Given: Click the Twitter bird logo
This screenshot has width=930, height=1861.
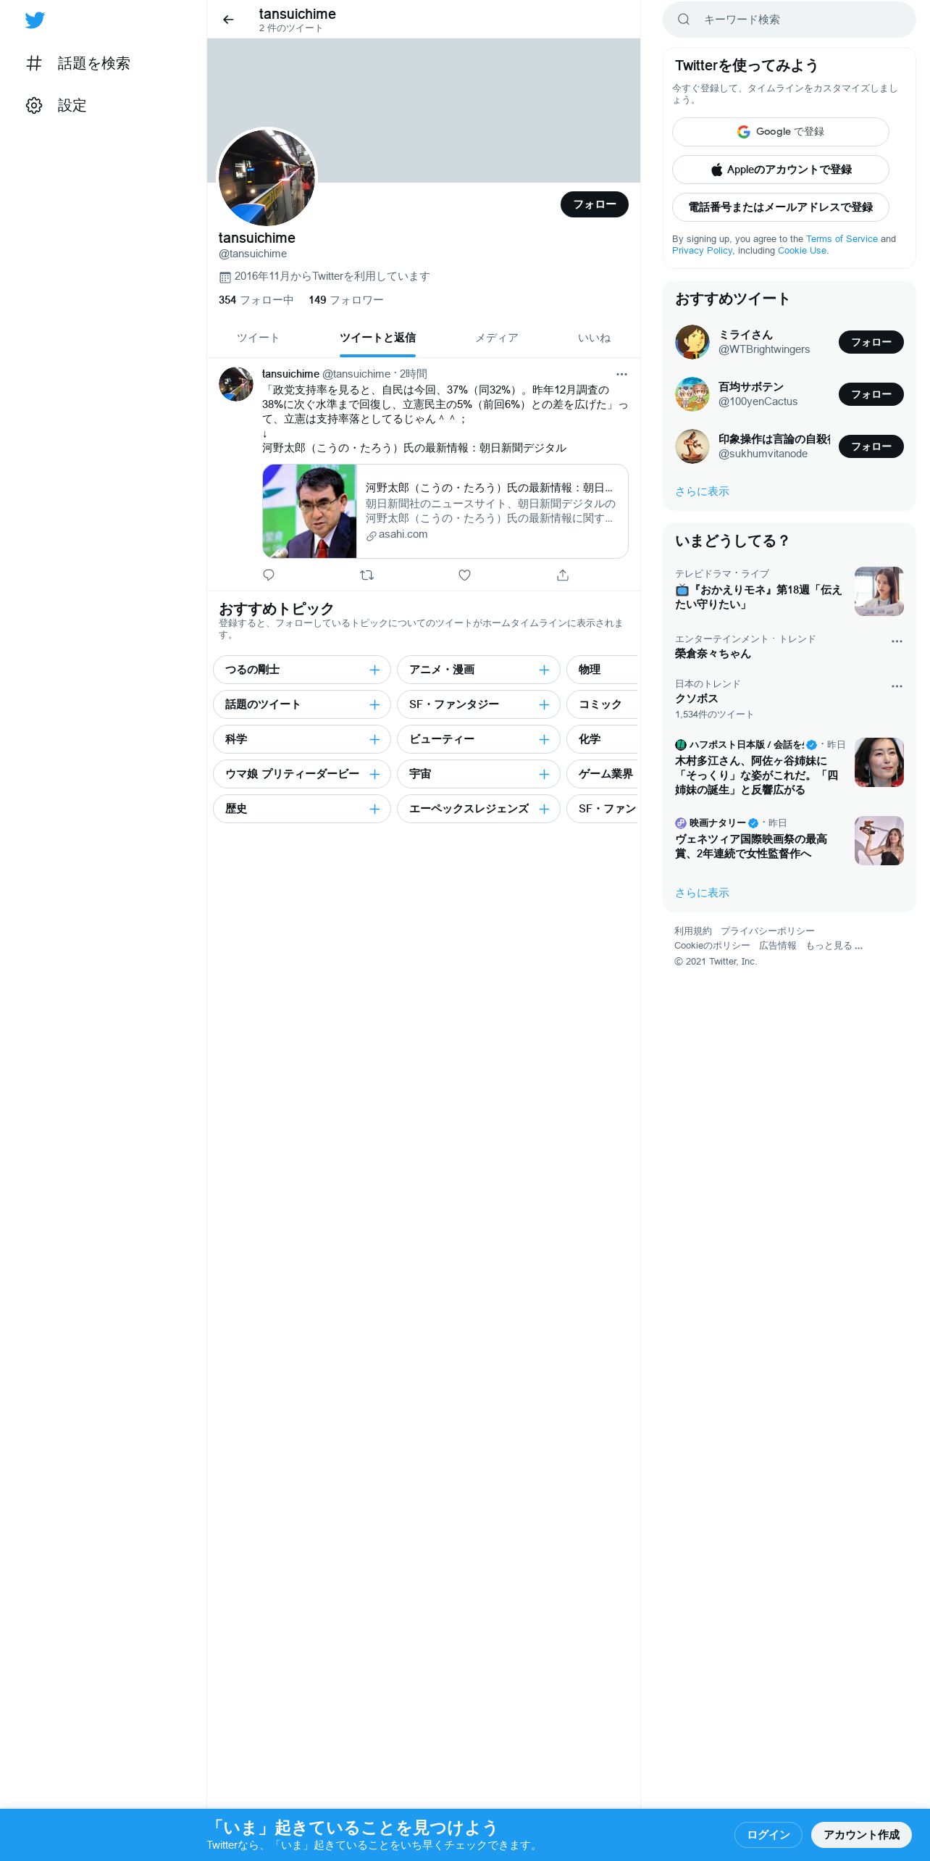Looking at the screenshot, I should 35,20.
